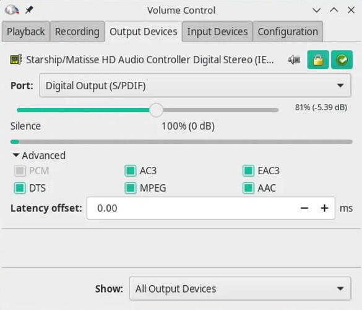Open the Volume Control app icon menu
Screen dimensions: 362x310
[12, 10]
